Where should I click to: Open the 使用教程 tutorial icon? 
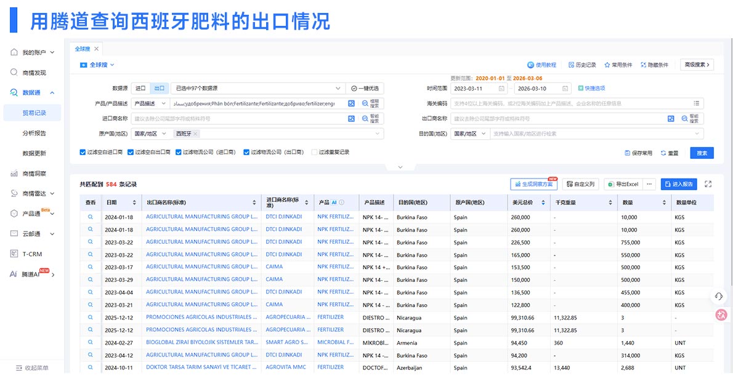coord(530,64)
